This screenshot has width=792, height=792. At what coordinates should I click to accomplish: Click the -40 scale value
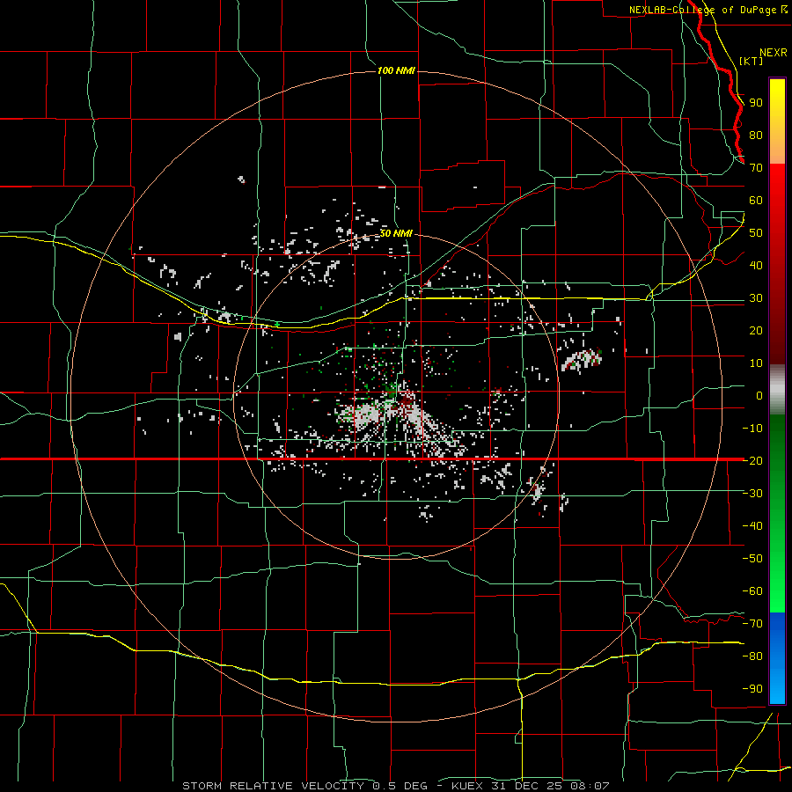752,526
